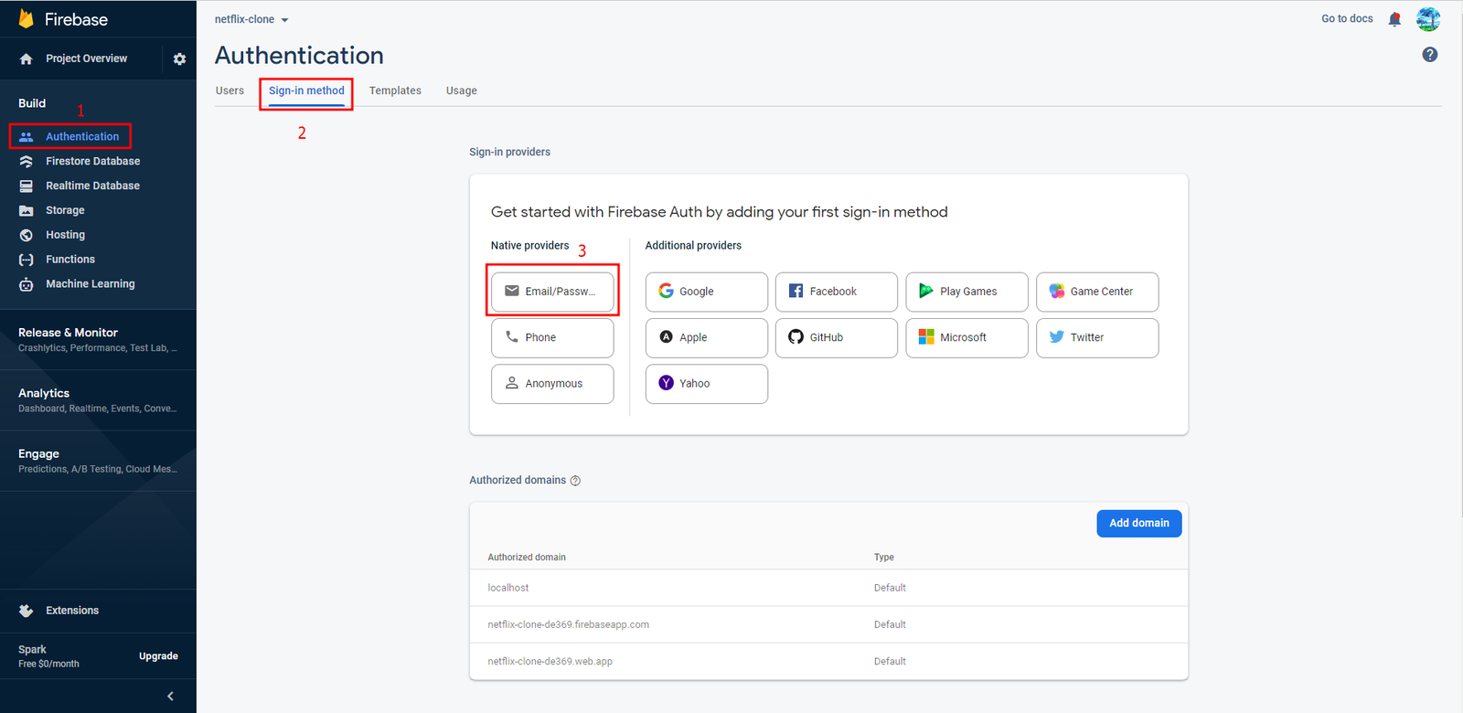Click the Authorized domain column header

pyautogui.click(x=527, y=557)
